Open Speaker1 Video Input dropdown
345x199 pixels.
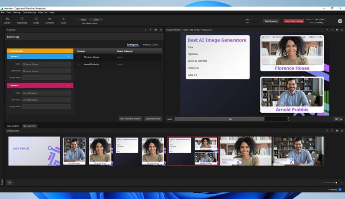tap(46, 71)
